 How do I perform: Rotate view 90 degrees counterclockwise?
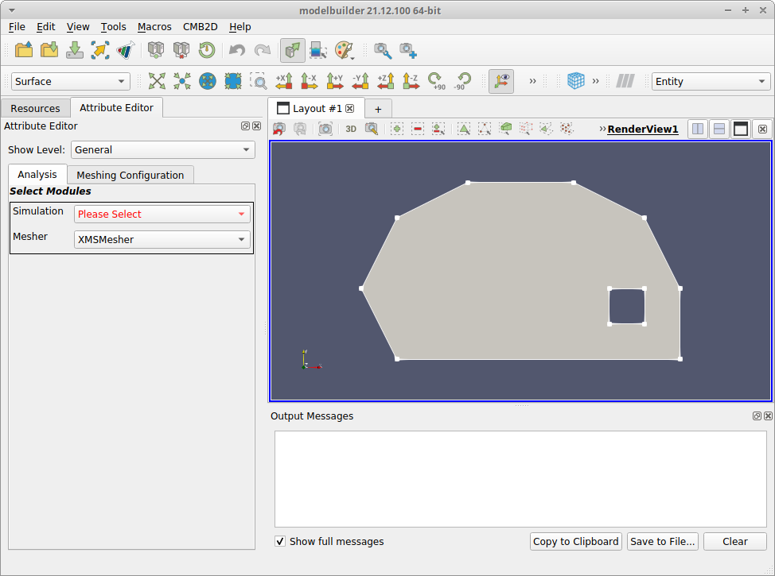461,81
